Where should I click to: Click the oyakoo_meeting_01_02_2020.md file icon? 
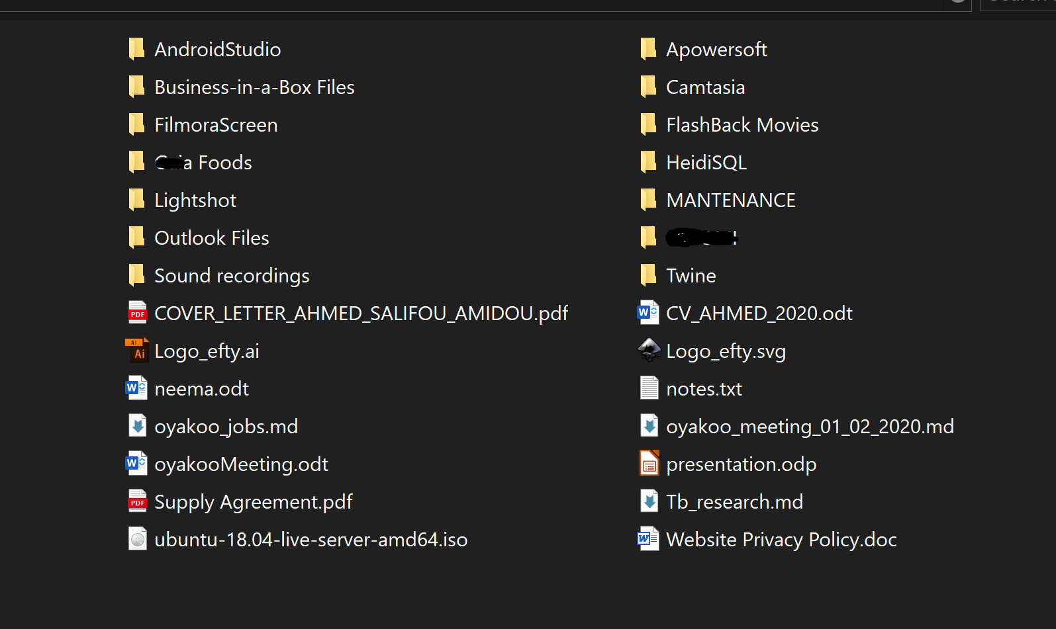(x=649, y=426)
